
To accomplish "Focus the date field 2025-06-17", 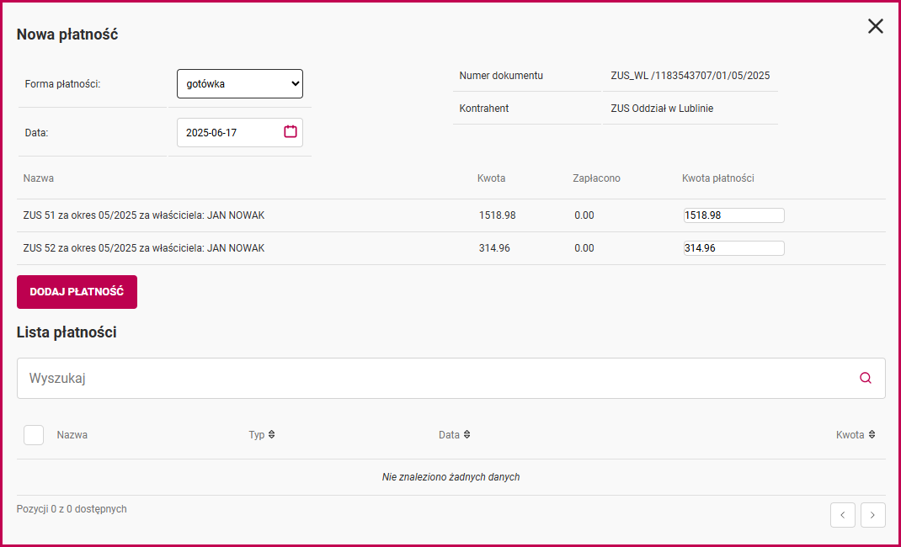I will (x=240, y=133).
